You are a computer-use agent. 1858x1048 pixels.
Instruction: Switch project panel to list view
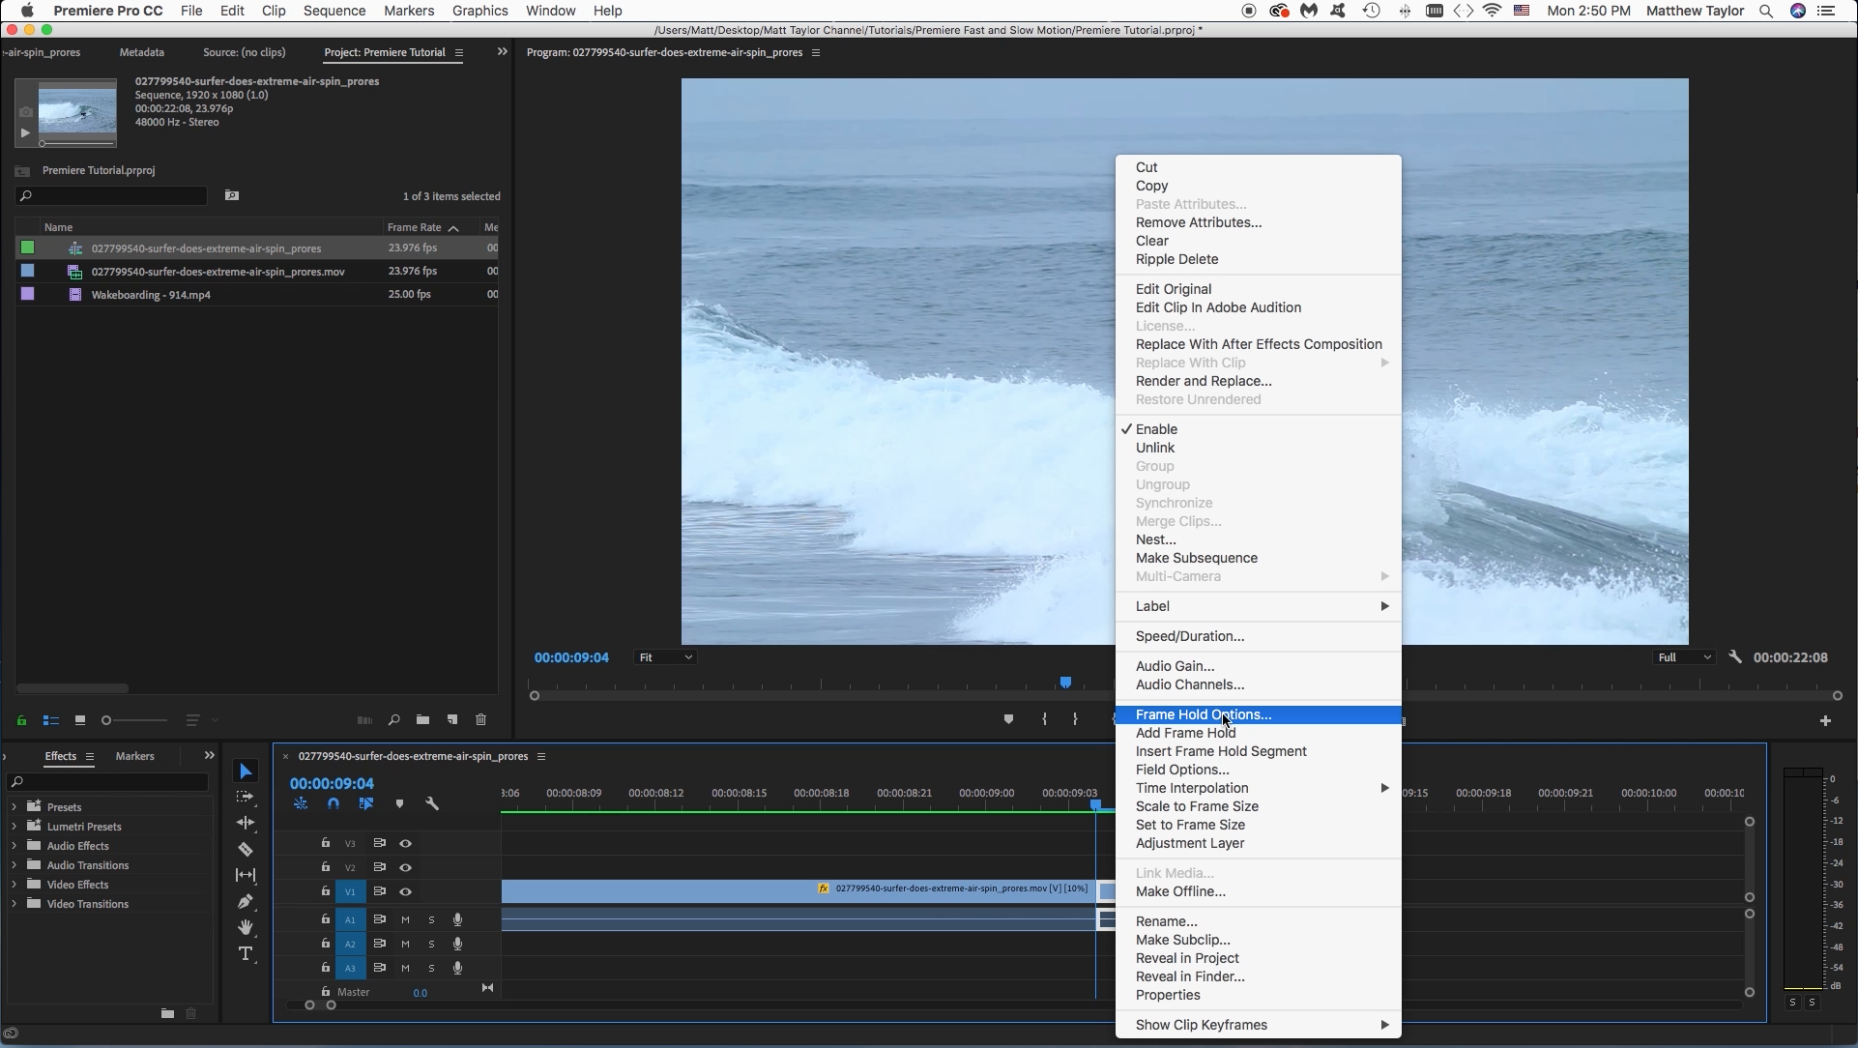pos(50,720)
